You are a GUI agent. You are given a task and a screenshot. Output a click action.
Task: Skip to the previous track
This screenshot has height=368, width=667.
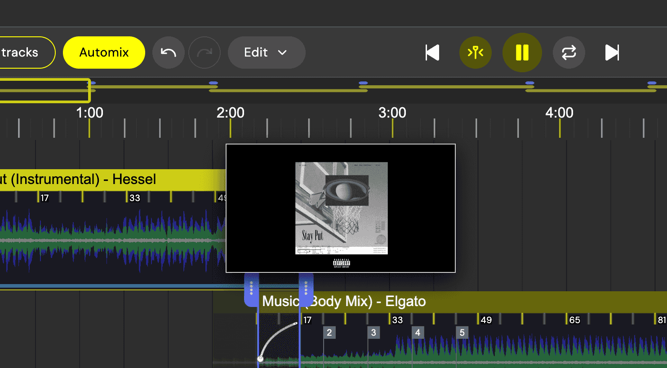(x=431, y=53)
